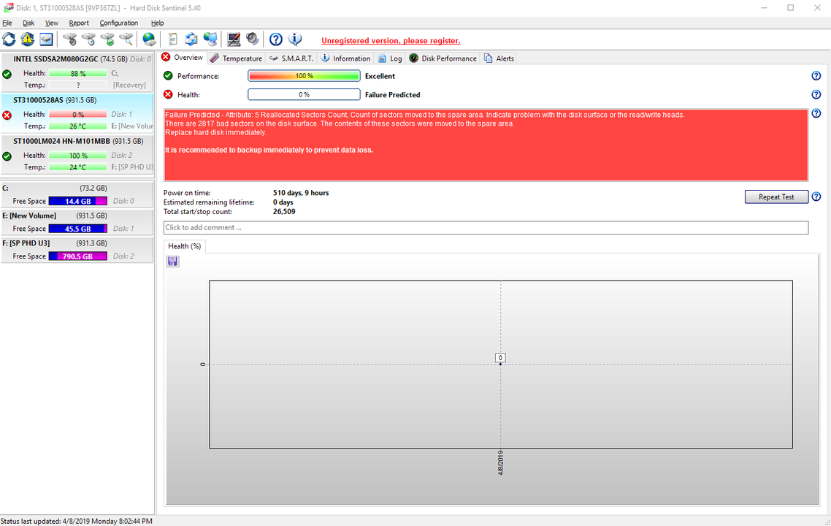The height and width of the screenshot is (526, 831).
Task: Click the red X icon beside Health label
Action: [x=168, y=94]
